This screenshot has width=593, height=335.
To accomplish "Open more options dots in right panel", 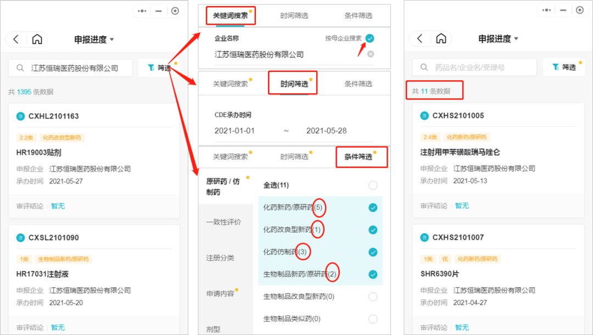I will 546,10.
